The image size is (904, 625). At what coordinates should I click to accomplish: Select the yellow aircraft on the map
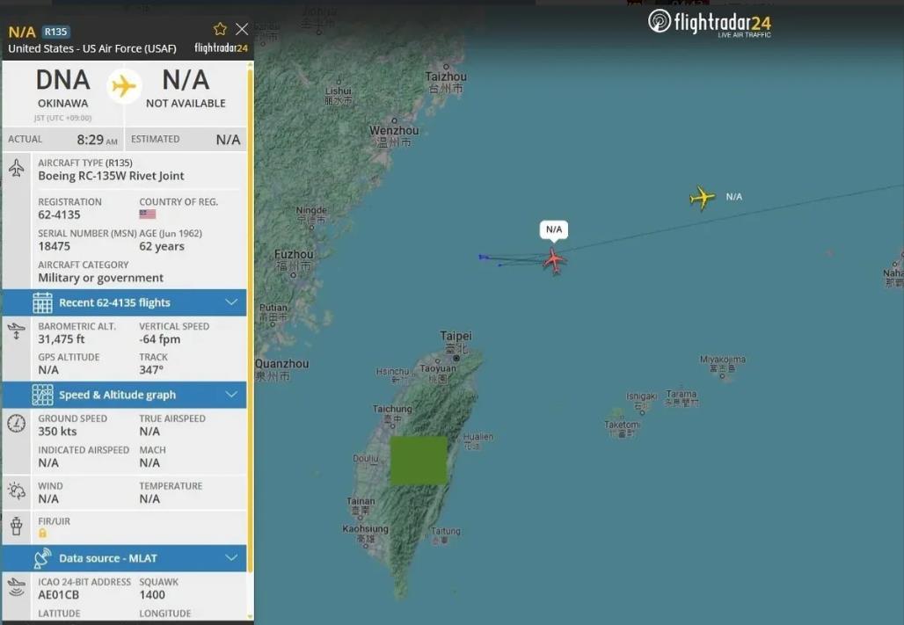tap(703, 198)
